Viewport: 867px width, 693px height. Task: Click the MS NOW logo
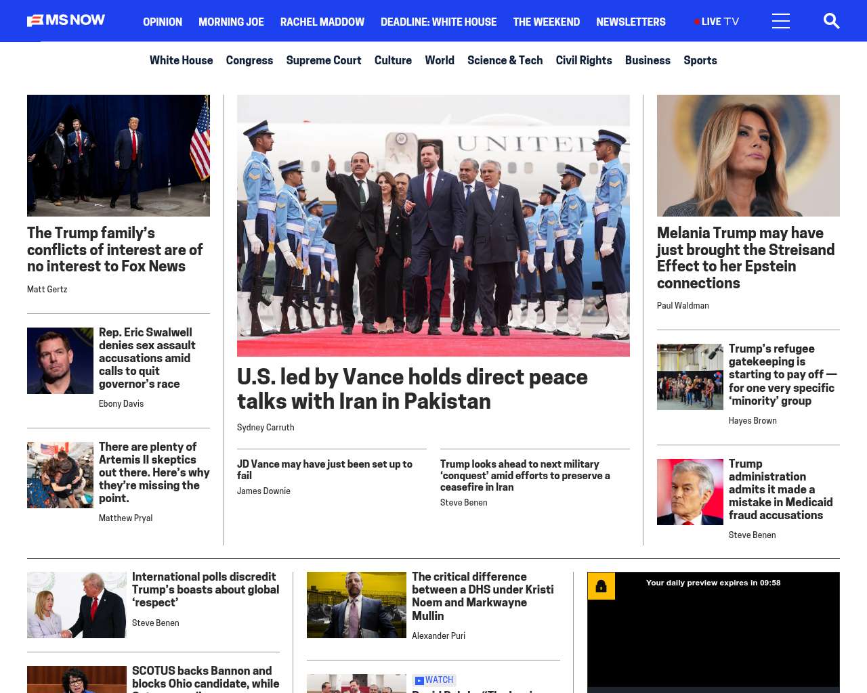point(66,20)
